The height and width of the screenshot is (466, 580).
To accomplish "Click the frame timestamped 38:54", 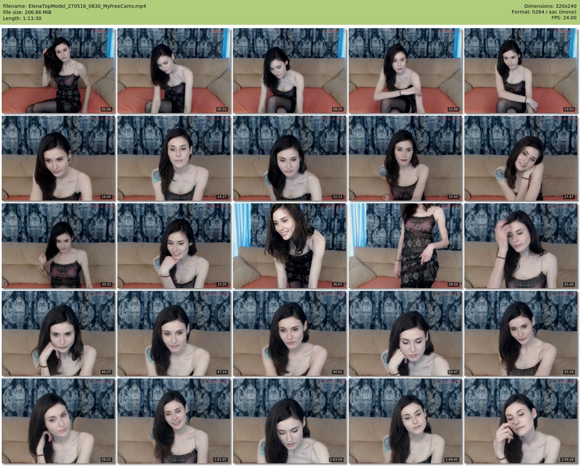I will [x=405, y=246].
